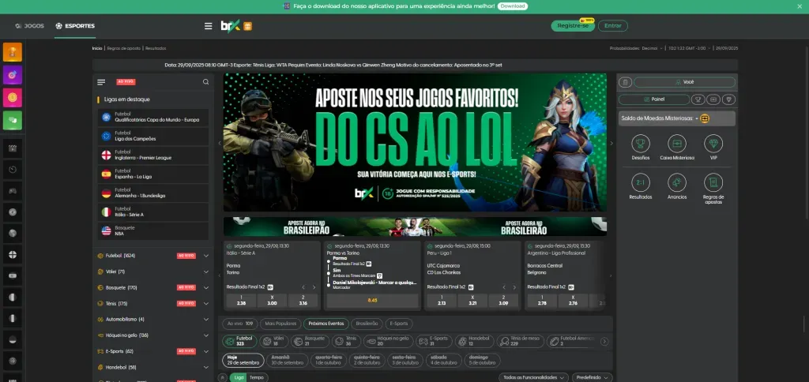The height and width of the screenshot is (382, 809).
Task: Open Caixa Misteriosa icon
Action: [x=677, y=144]
